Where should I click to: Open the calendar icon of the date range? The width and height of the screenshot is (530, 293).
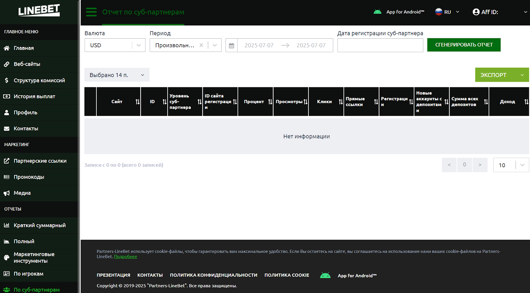pyautogui.click(x=232, y=45)
